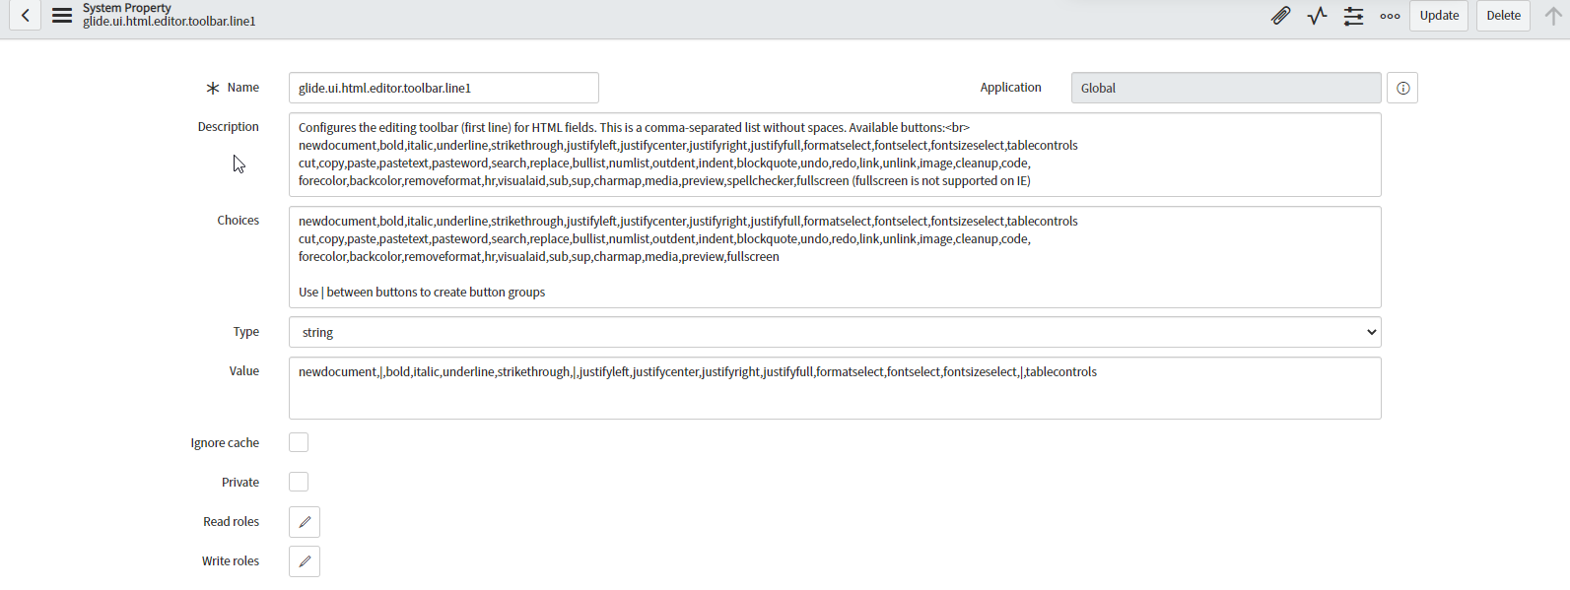Edit Read roles with pencil icon

point(305,522)
